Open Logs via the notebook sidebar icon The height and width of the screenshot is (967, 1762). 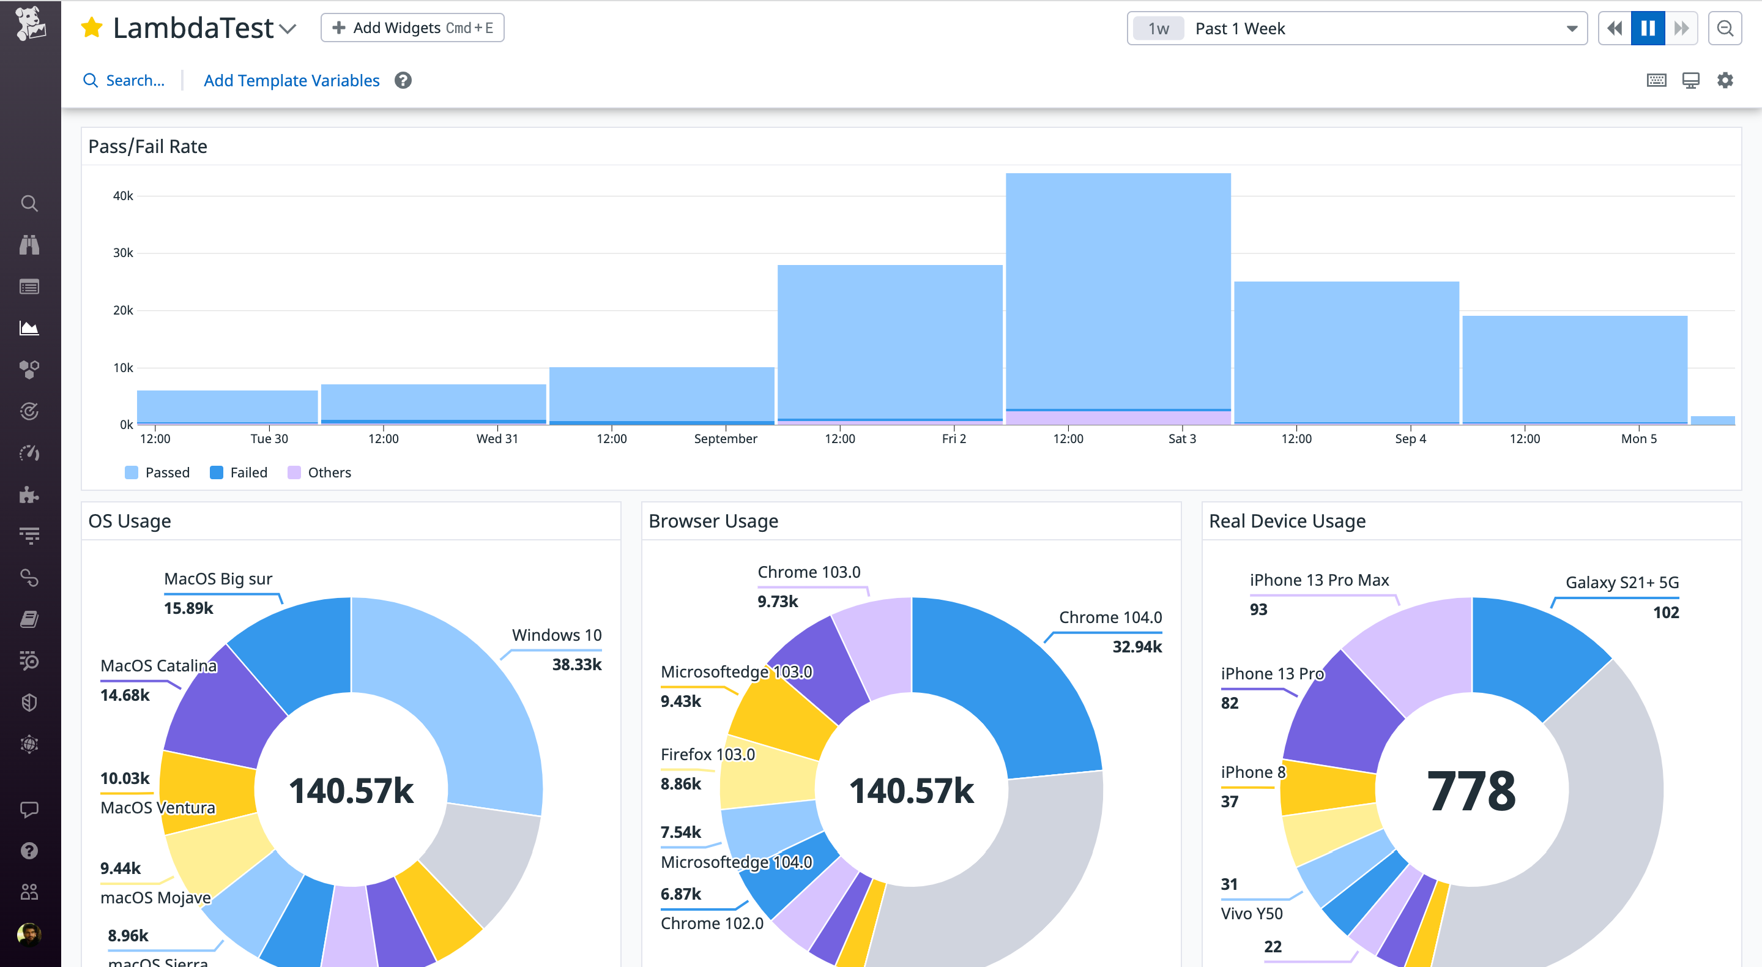29,619
